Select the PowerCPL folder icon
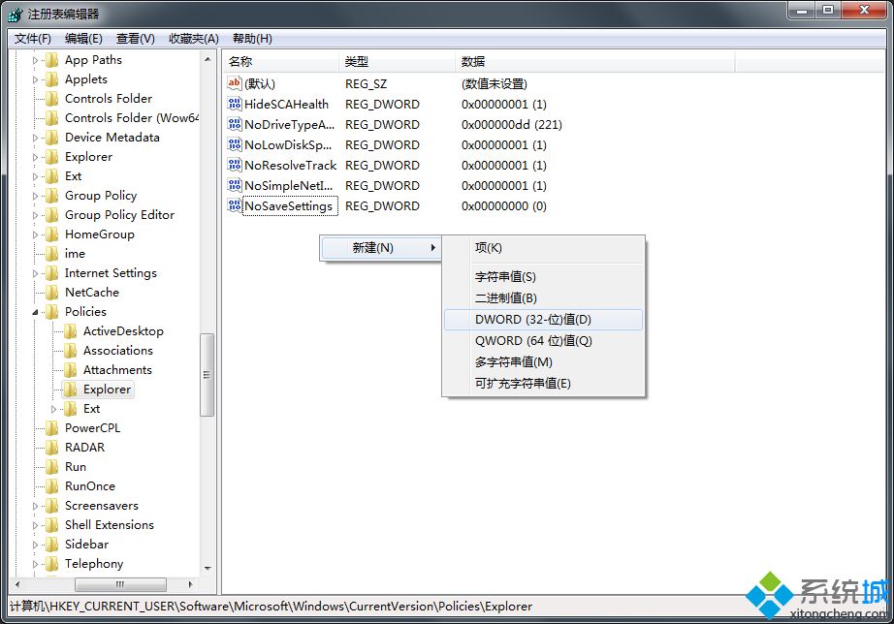This screenshot has width=894, height=624. (52, 428)
